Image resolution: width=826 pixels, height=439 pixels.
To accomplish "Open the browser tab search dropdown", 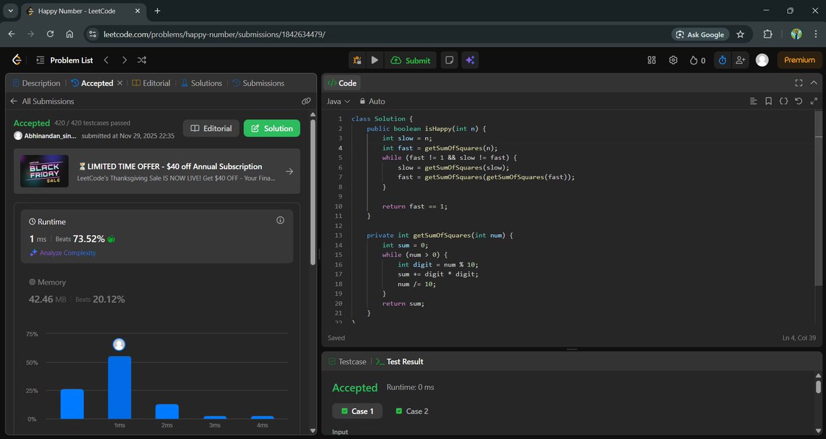I will coord(10,10).
